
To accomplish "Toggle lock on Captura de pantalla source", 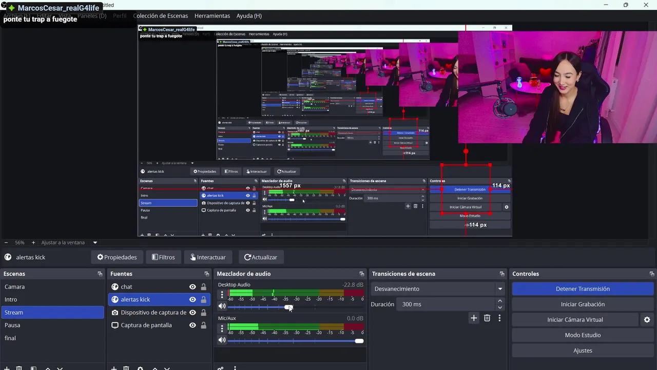I will 203,325.
